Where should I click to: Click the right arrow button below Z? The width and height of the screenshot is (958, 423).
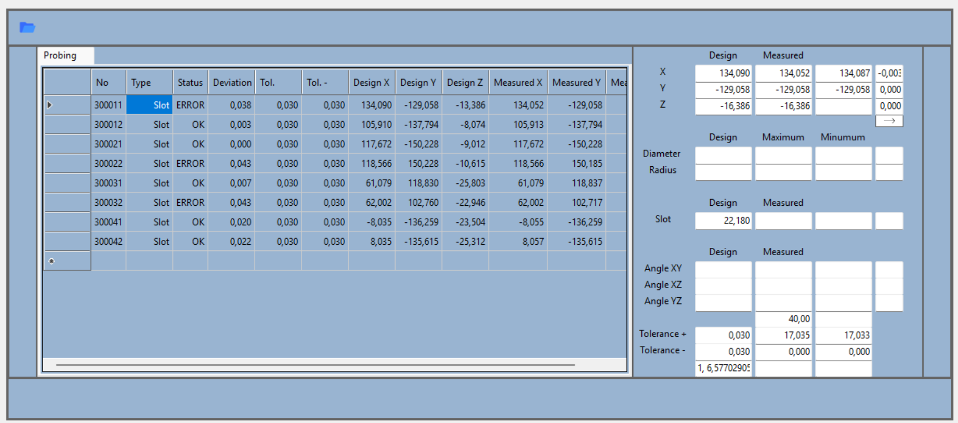point(889,121)
